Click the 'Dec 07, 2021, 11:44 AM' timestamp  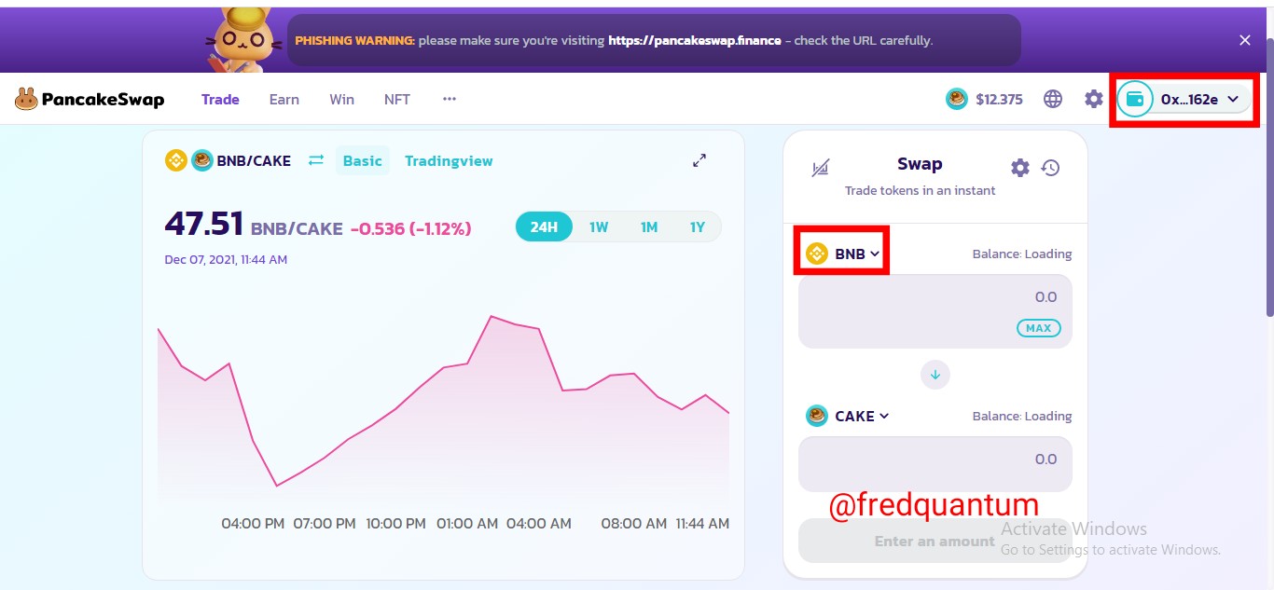226,260
